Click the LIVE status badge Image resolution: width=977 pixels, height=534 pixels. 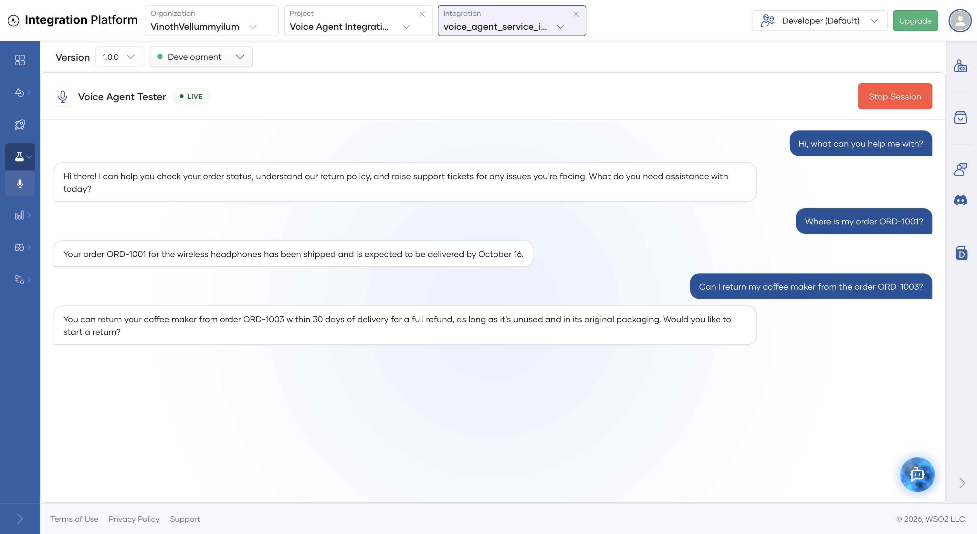191,96
